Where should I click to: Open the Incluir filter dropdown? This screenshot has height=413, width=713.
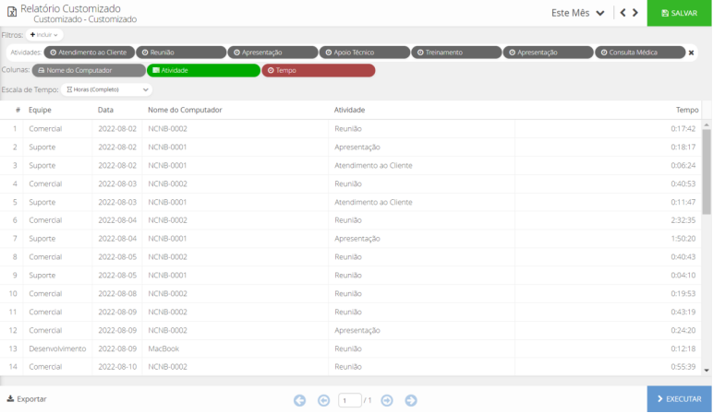coord(44,35)
